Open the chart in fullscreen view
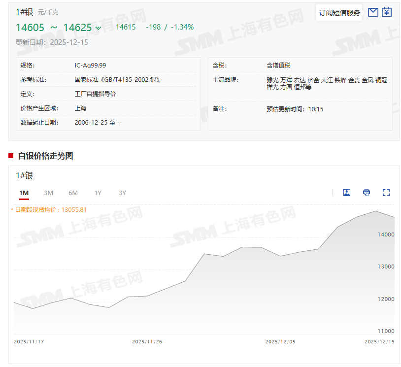Viewport: 401px width, 367px height. click(386, 193)
